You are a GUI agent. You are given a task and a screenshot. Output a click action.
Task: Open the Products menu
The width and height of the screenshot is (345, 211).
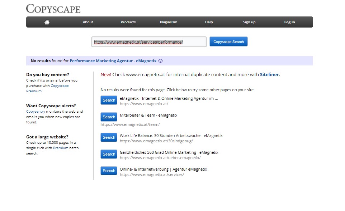128,22
